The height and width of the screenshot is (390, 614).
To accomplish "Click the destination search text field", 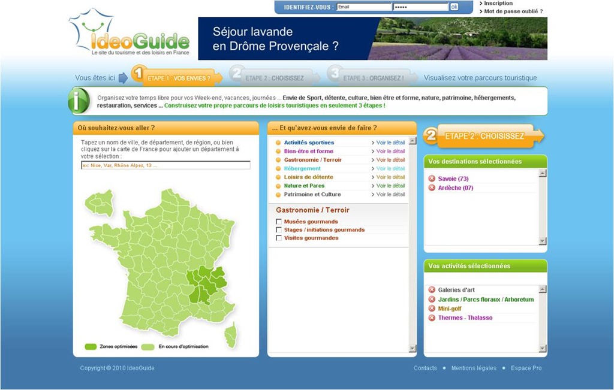I will click(165, 165).
